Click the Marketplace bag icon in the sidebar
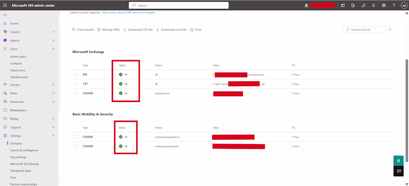This screenshot has height=186, width=409. [x=5, y=110]
